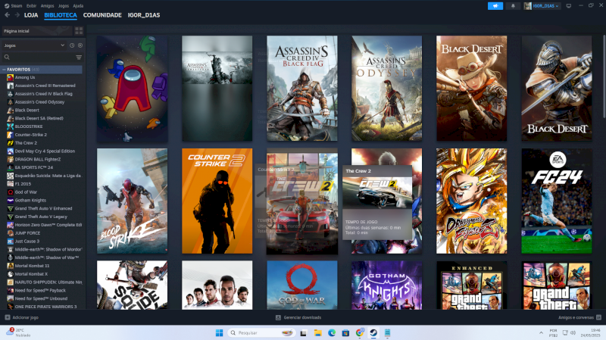Go back with the left arrow
The height and width of the screenshot is (340, 606).
[7, 14]
